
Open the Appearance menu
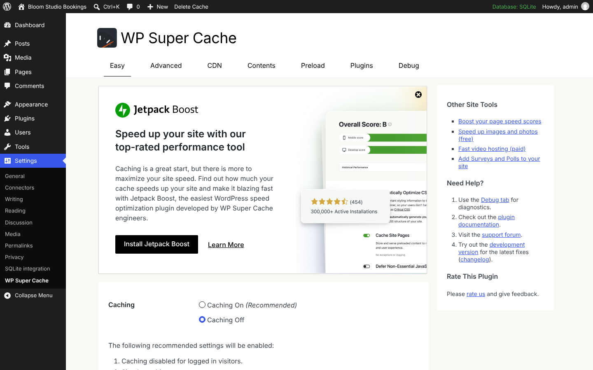(33, 104)
